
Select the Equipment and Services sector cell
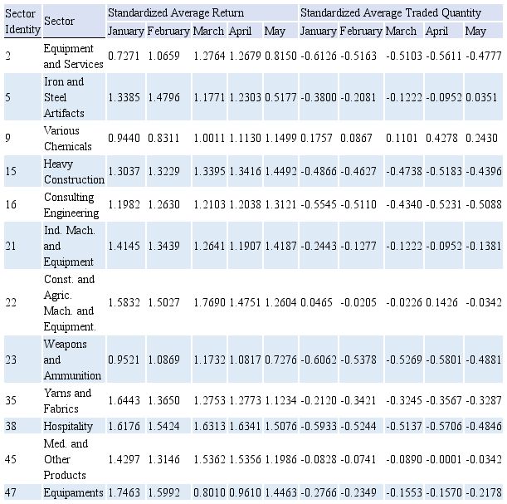click(73, 56)
